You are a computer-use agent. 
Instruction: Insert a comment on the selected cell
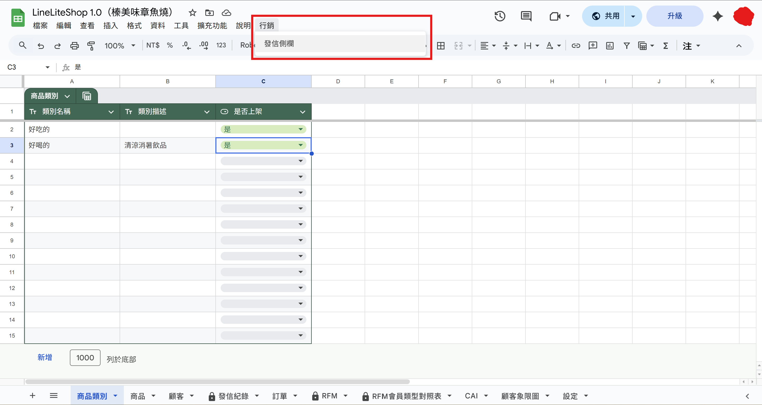click(592, 45)
